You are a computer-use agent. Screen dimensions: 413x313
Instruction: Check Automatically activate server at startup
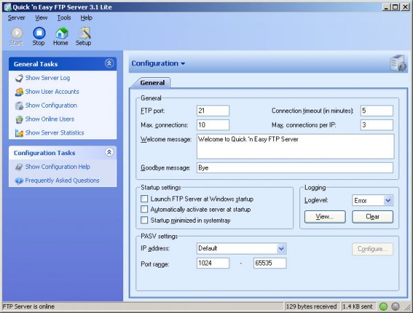pyautogui.click(x=145, y=209)
